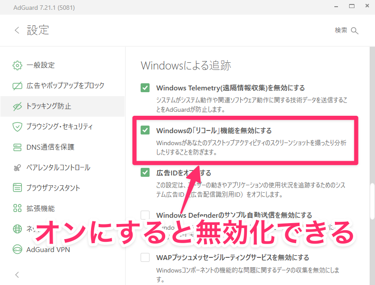Uncheck the 広告IDをオフにする checkbox
The width and height of the screenshot is (375, 285).
click(145, 172)
